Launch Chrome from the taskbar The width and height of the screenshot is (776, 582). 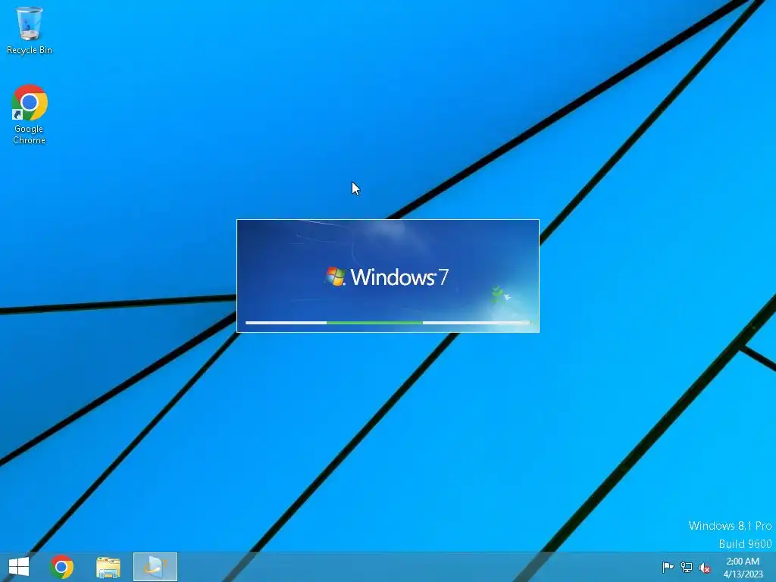tap(62, 567)
